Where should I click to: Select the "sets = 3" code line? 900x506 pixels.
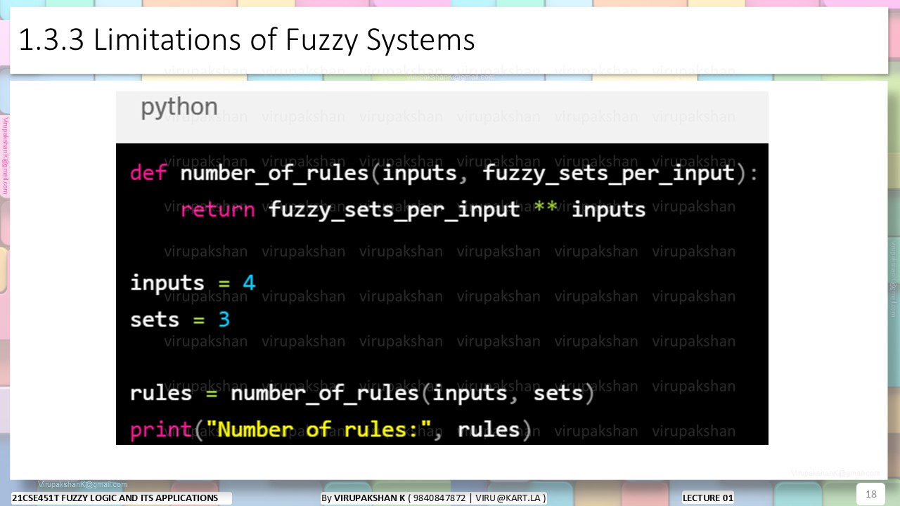click(x=180, y=319)
